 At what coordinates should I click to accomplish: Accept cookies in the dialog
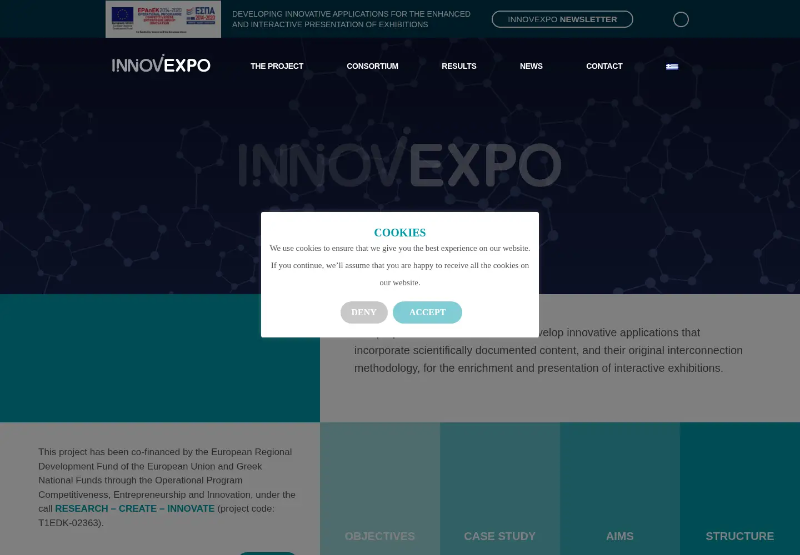pyautogui.click(x=427, y=312)
